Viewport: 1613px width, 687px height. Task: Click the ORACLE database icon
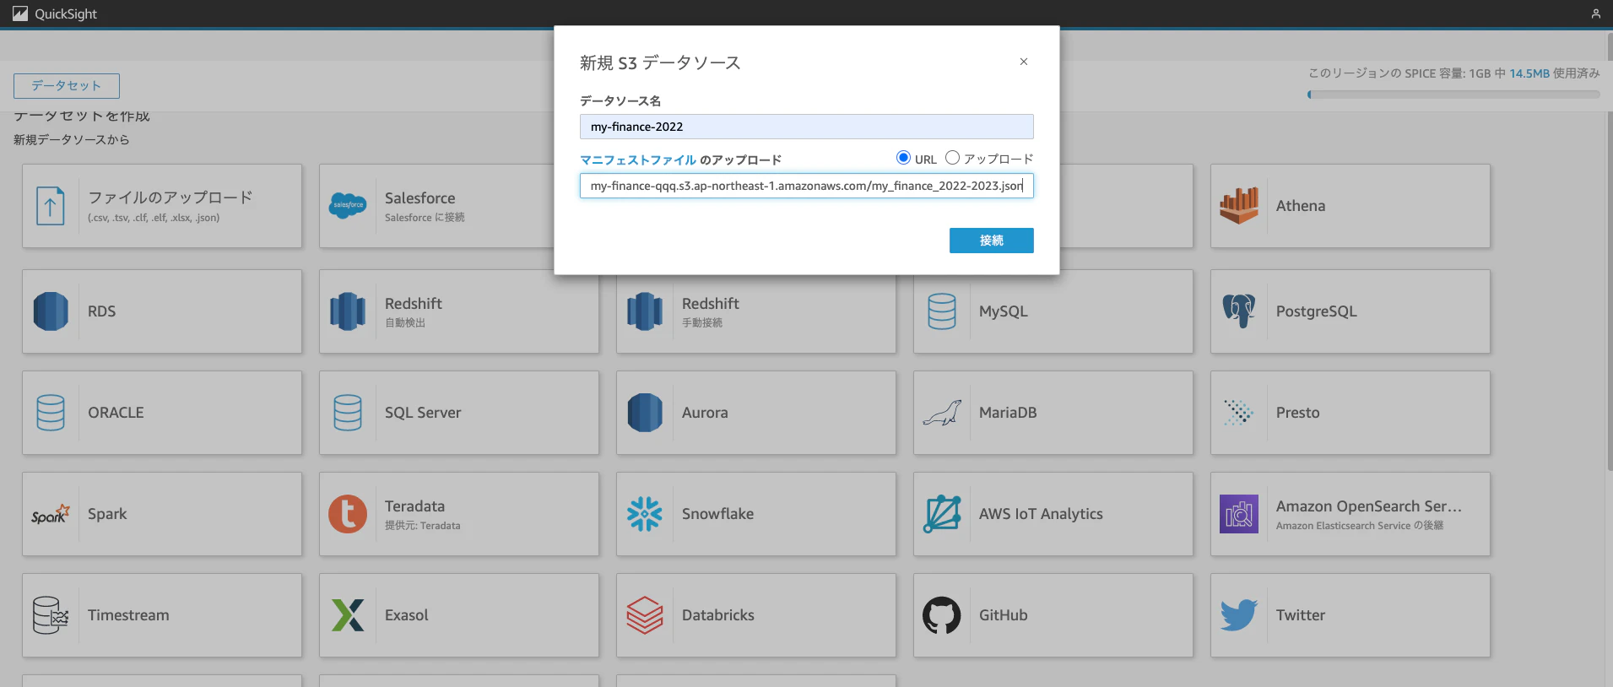pos(51,413)
